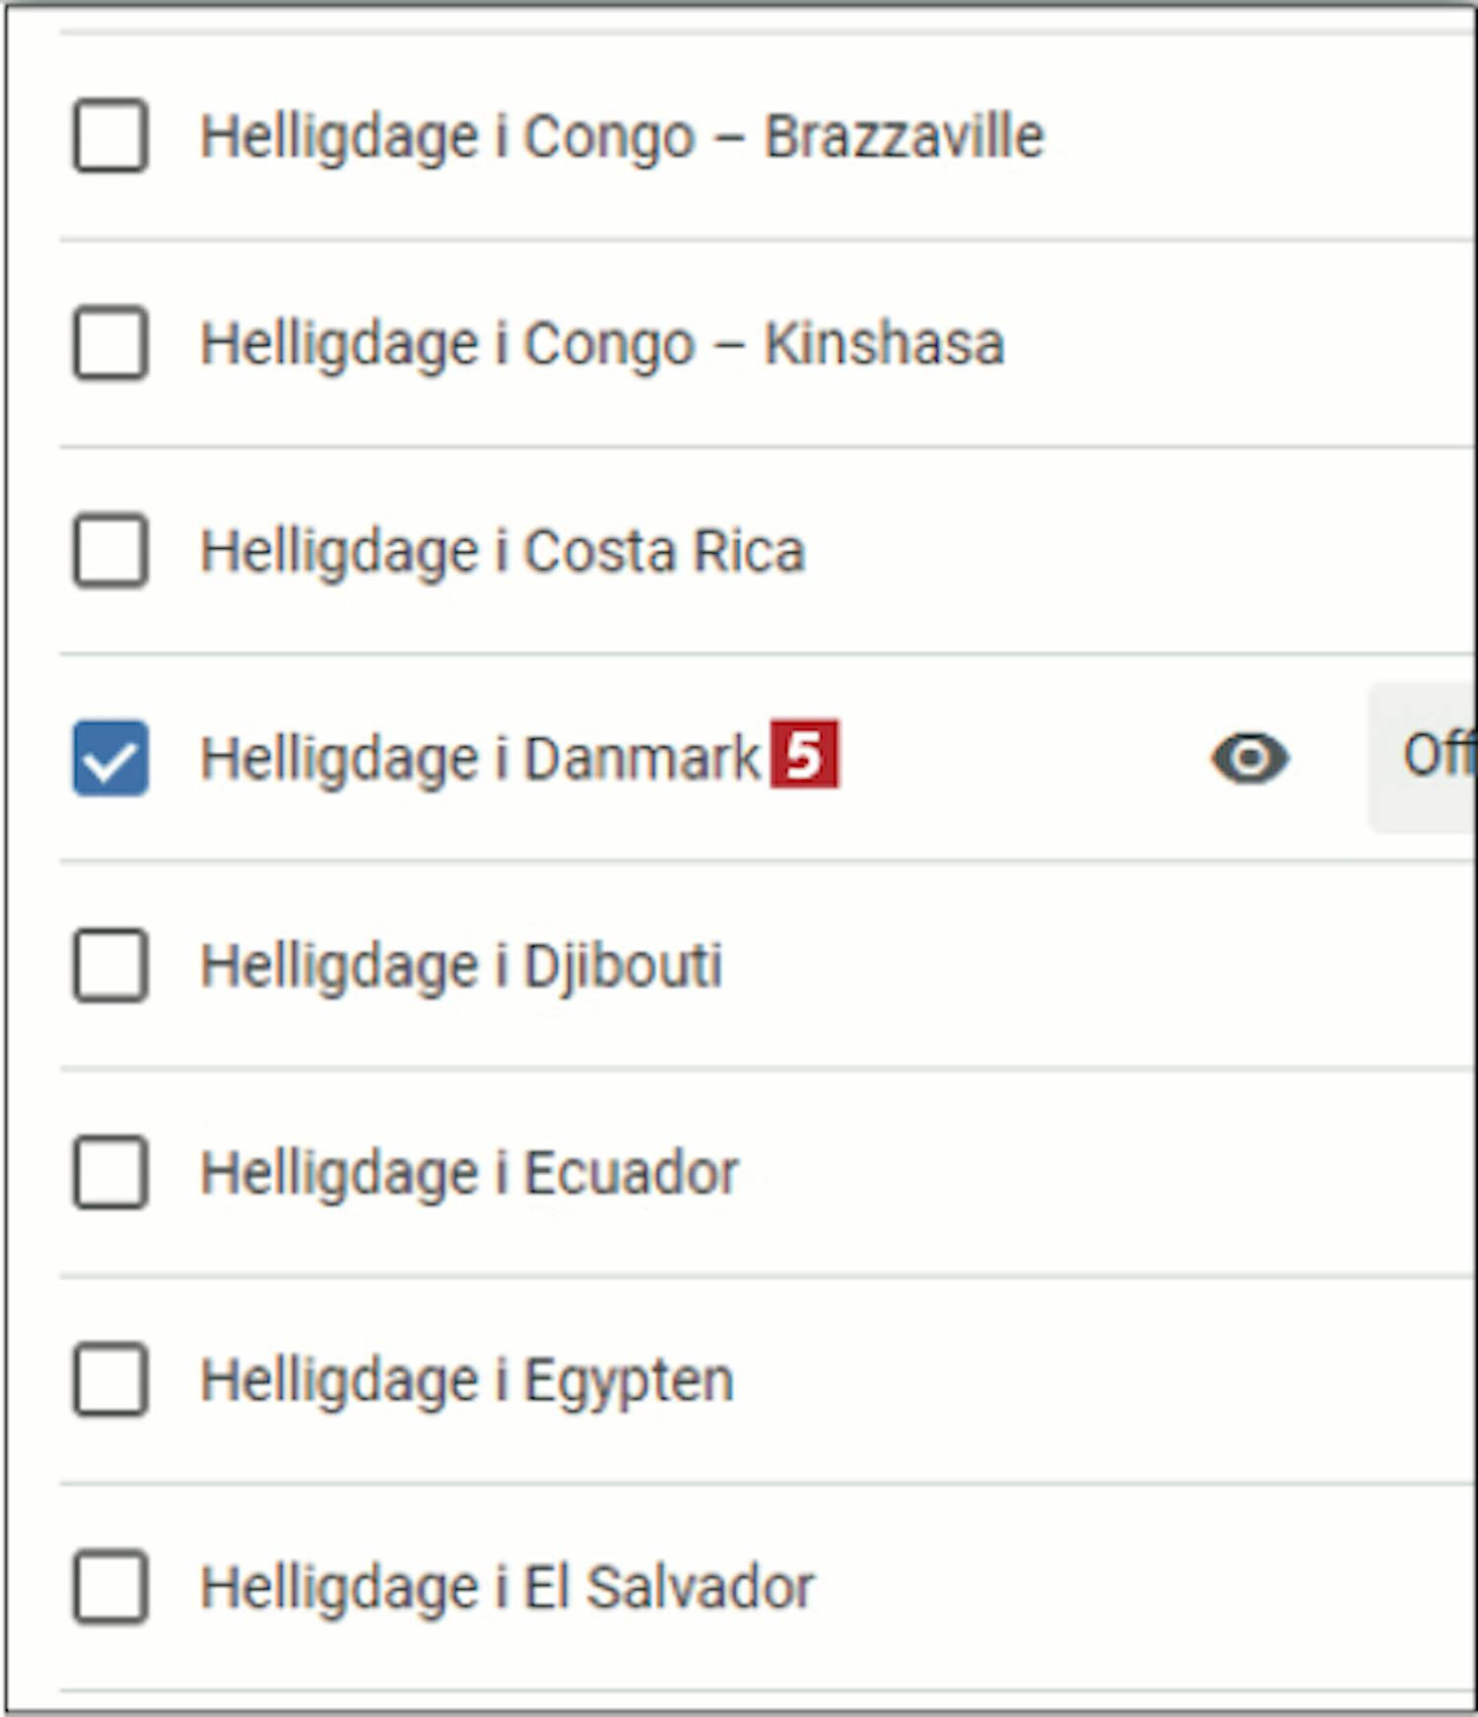
Task: Select the Helligdage i Congo – Kinshasa label
Action: click(x=602, y=343)
